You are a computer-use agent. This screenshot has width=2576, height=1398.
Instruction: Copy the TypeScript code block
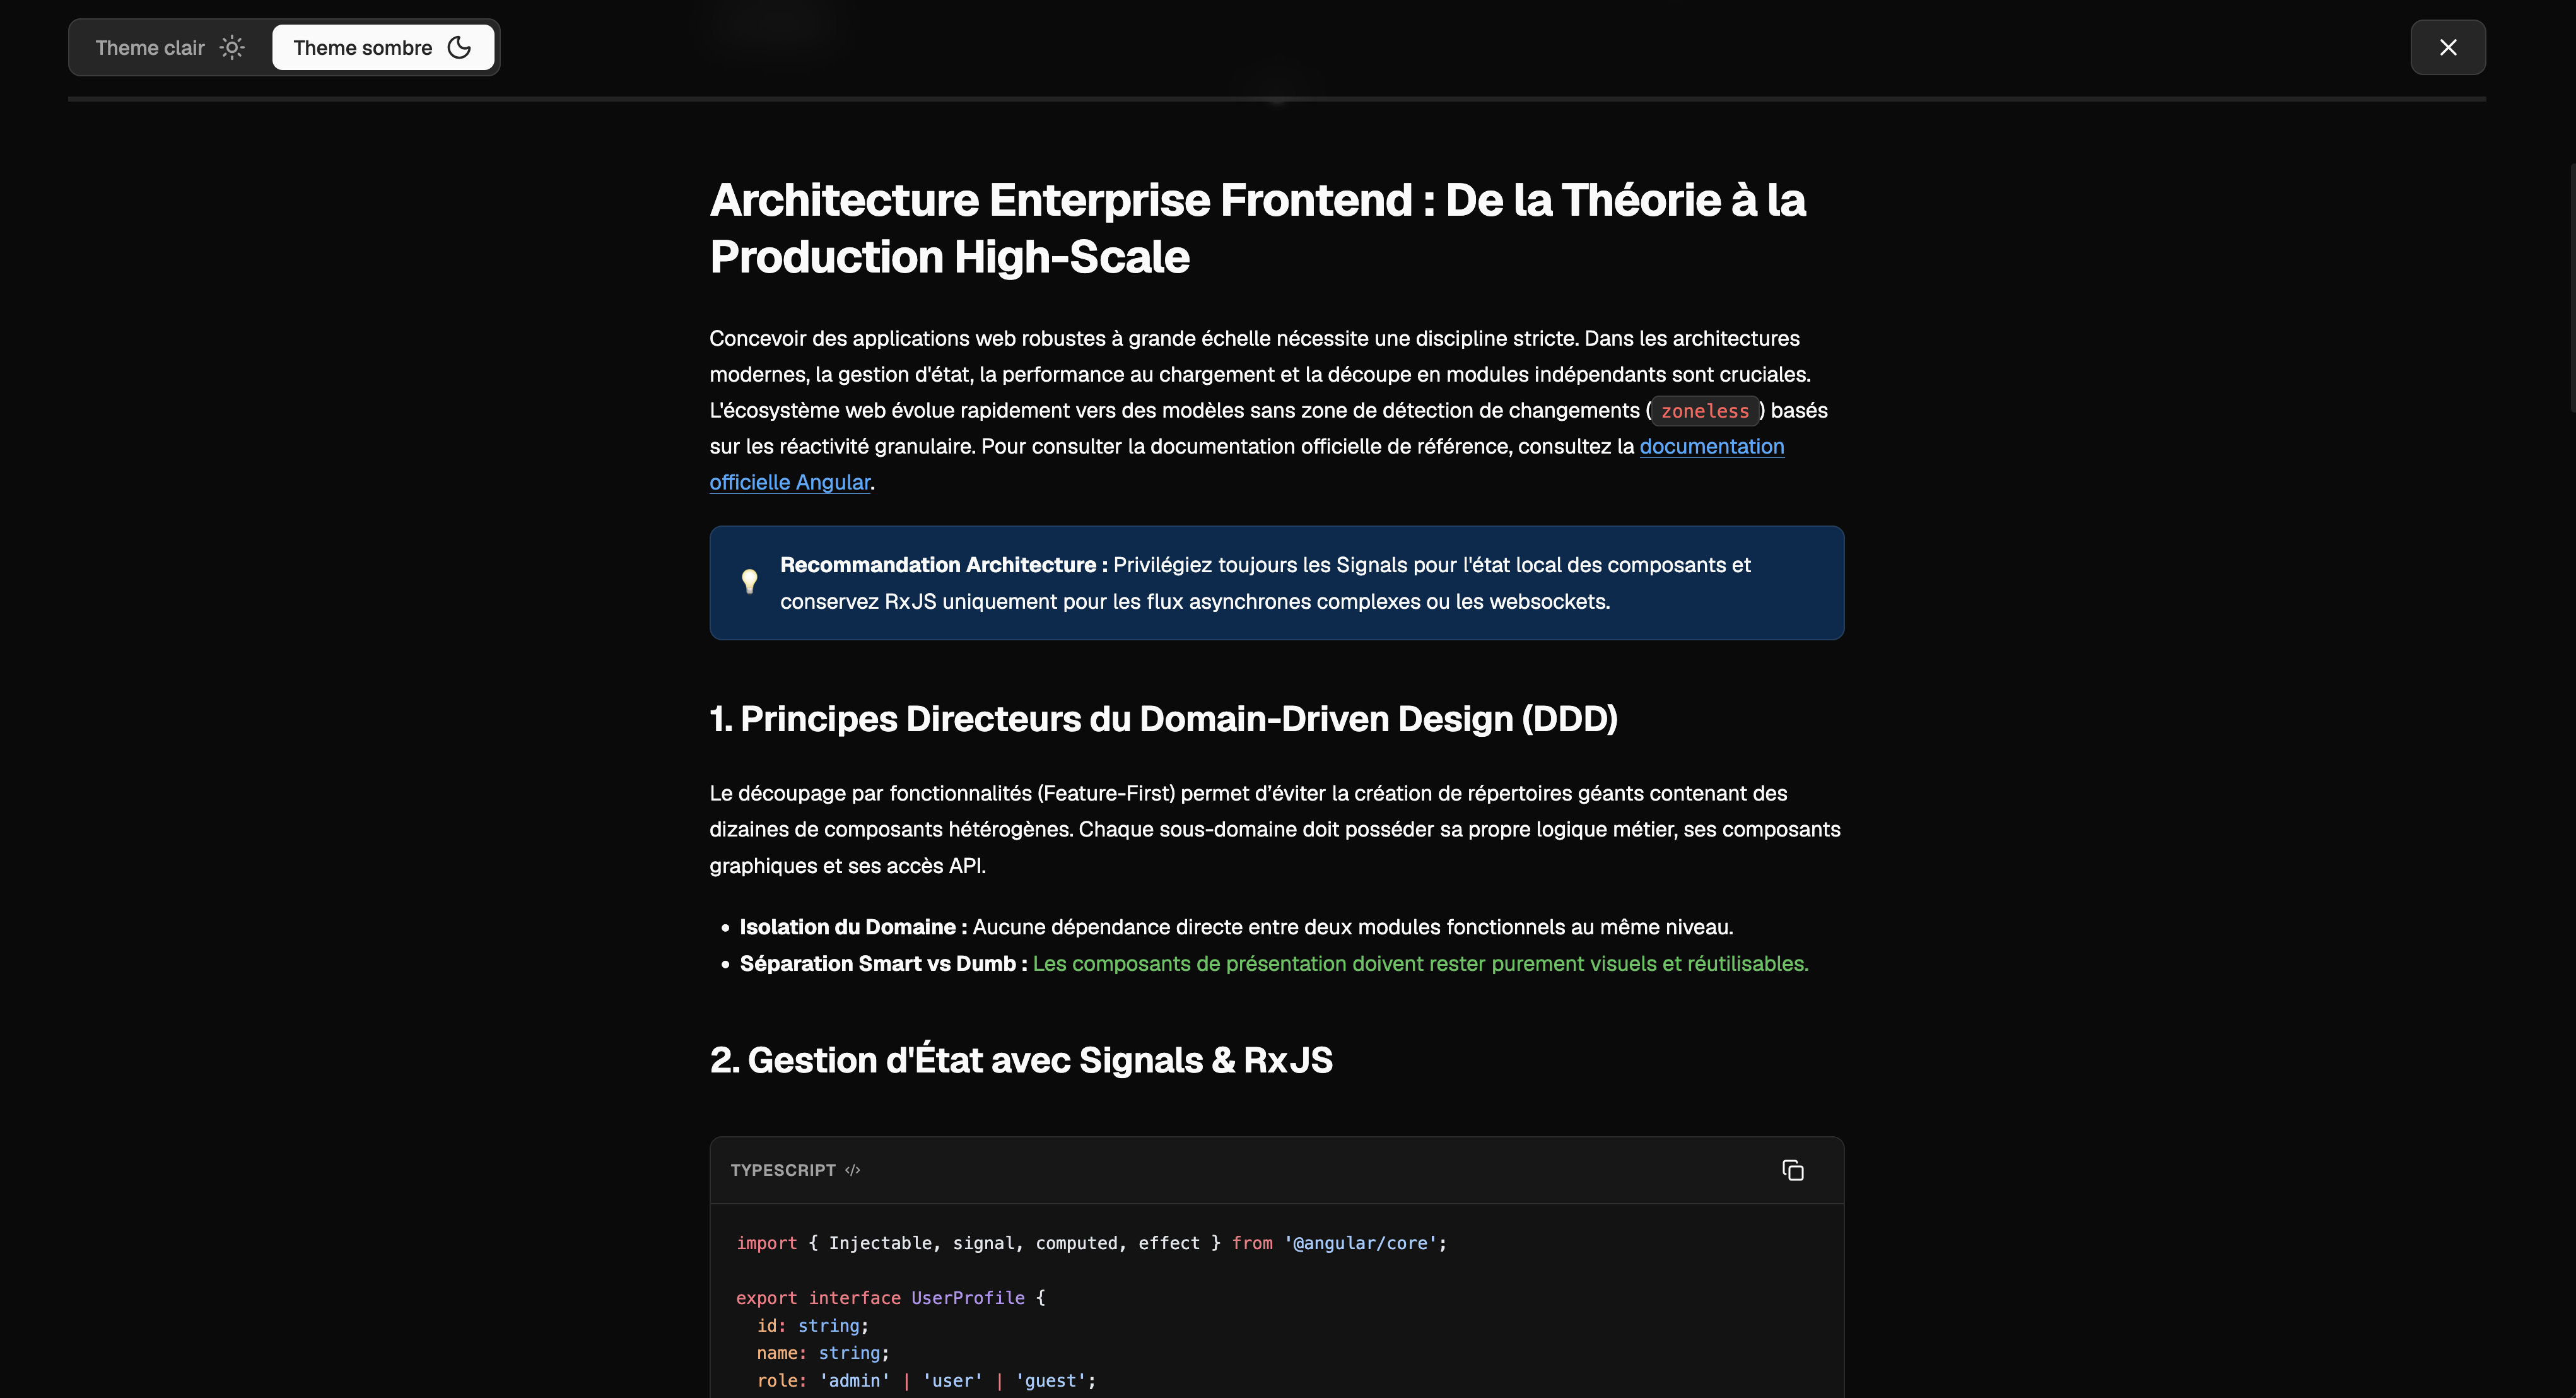coord(1792,1170)
